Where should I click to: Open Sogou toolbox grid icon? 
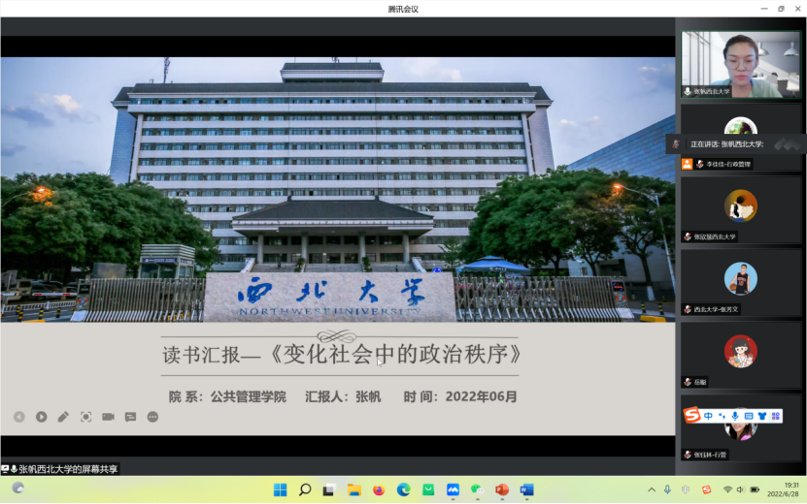tap(775, 416)
